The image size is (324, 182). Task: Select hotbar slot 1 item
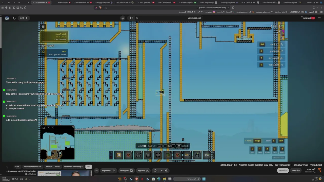[207, 155]
